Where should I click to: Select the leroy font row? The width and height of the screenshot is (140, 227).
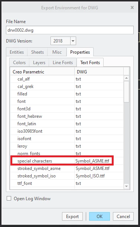coord(67,146)
